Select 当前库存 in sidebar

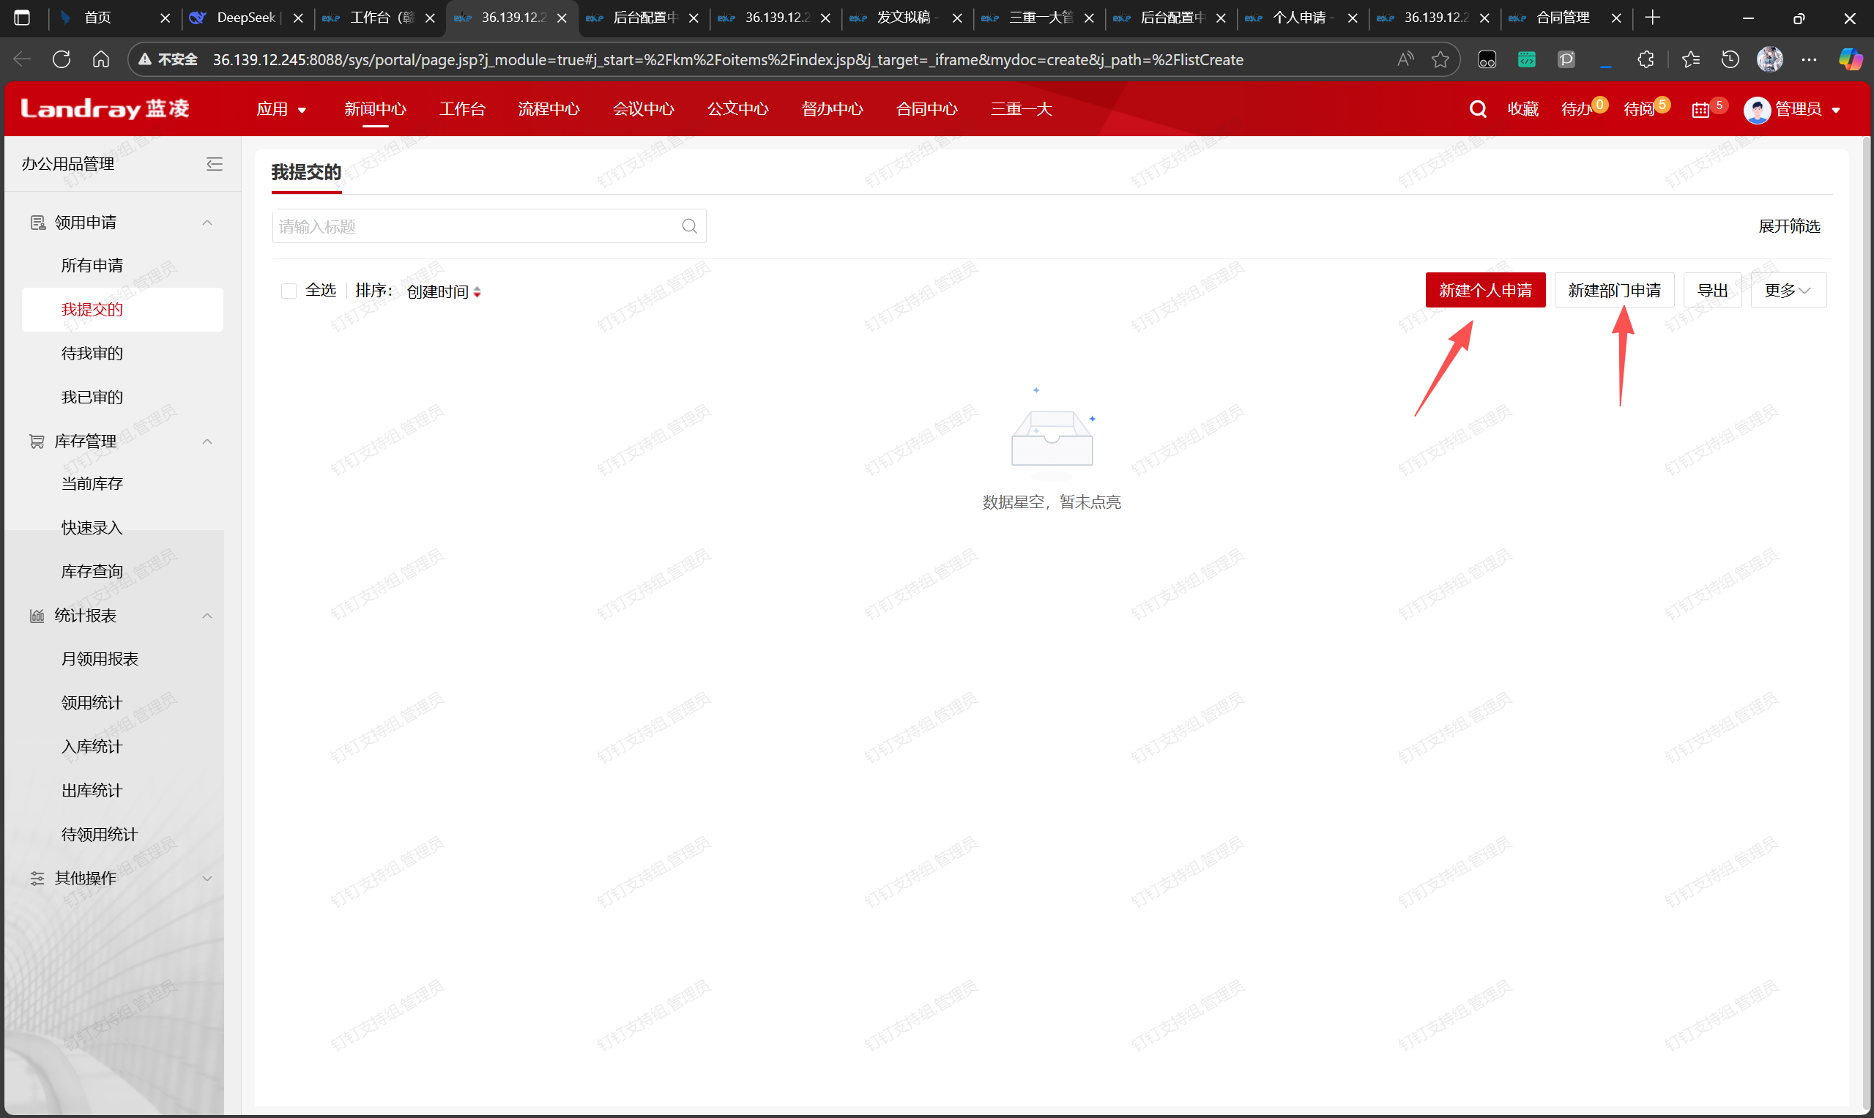pyautogui.click(x=92, y=484)
